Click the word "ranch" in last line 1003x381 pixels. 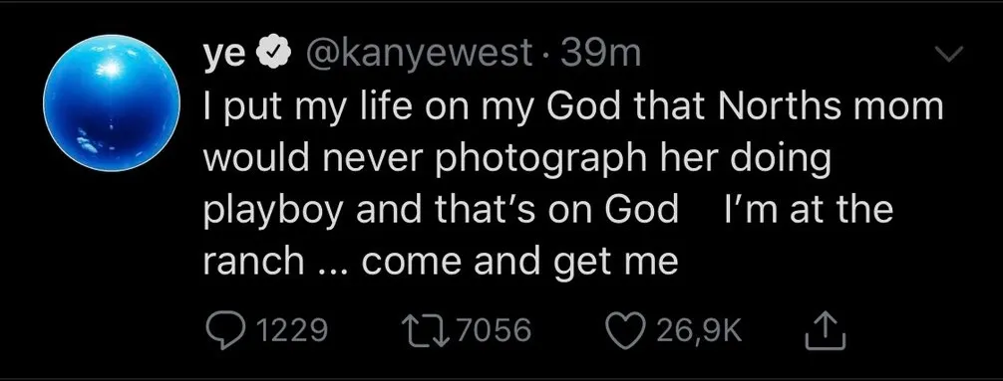(253, 261)
